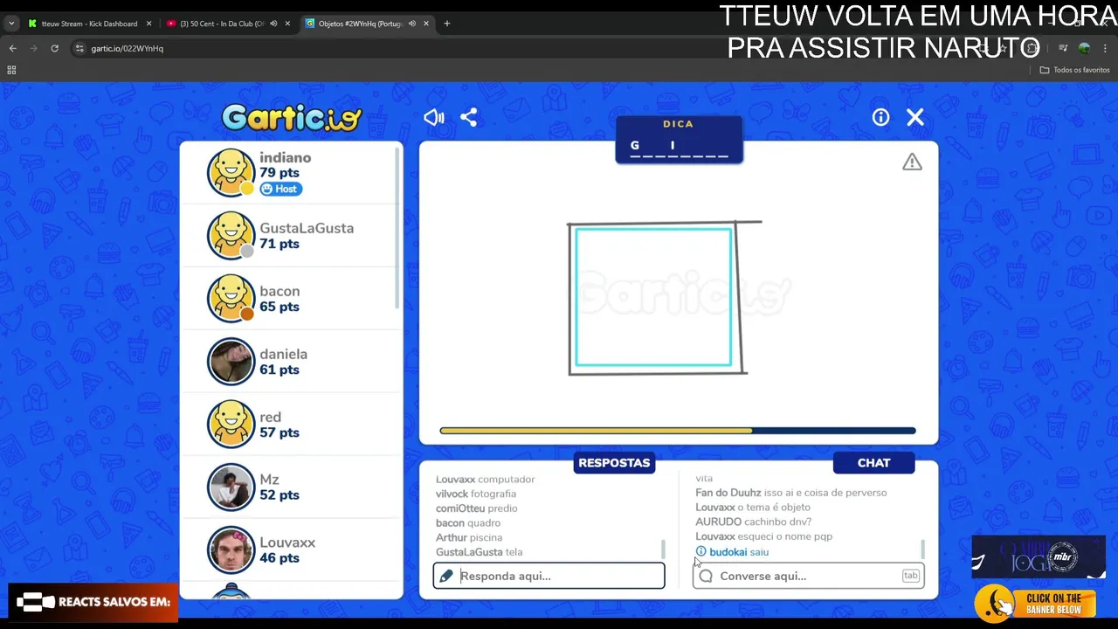Open the Chrome three-dot menu
Screen dimensions: 1118x629
1105,48
